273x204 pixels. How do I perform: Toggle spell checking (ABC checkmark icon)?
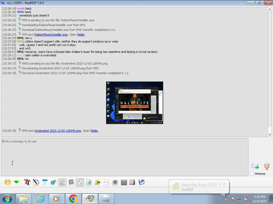click(62, 182)
